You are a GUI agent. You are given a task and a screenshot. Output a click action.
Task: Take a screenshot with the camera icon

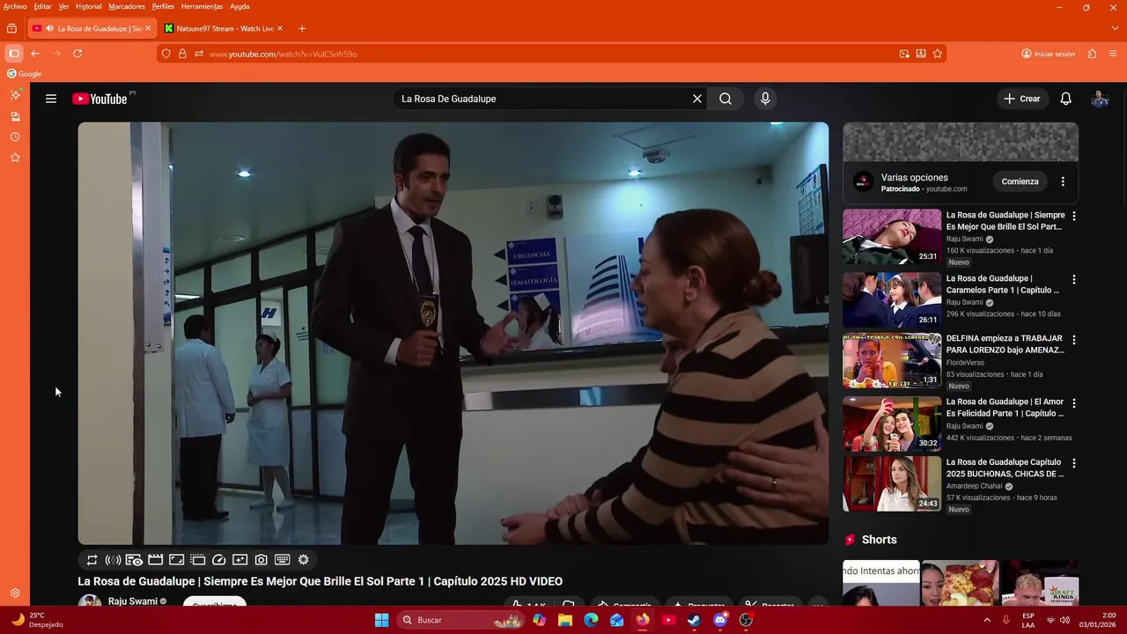[261, 560]
